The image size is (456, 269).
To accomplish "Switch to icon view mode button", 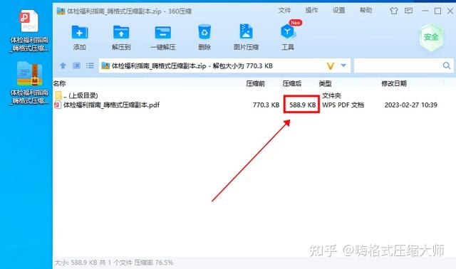I will (76, 65).
